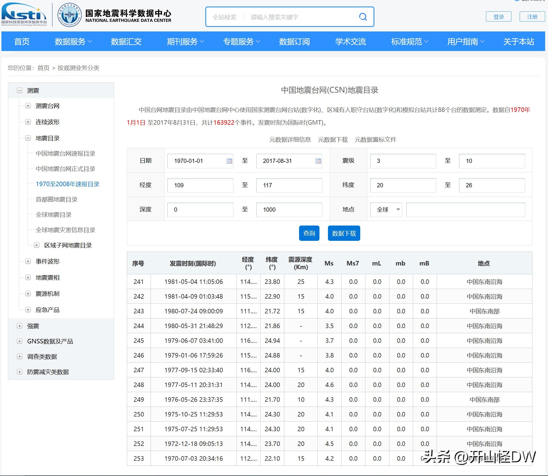Open the 全球 location dropdown
The image size is (548, 476).
click(386, 210)
